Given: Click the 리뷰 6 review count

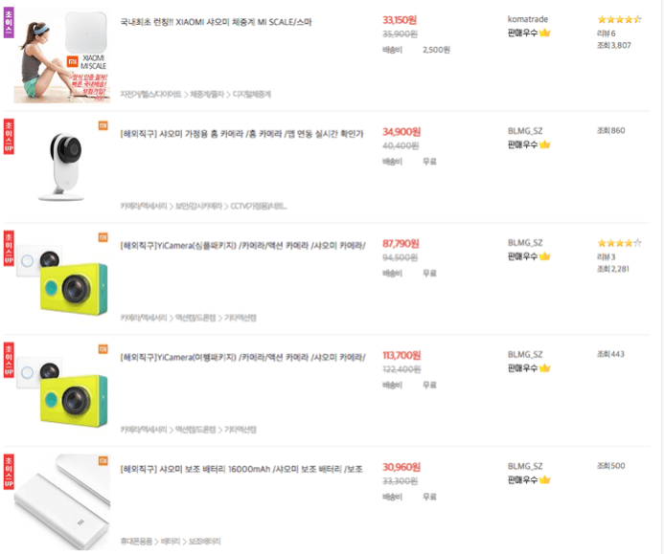Looking at the screenshot, I should pyautogui.click(x=607, y=33).
